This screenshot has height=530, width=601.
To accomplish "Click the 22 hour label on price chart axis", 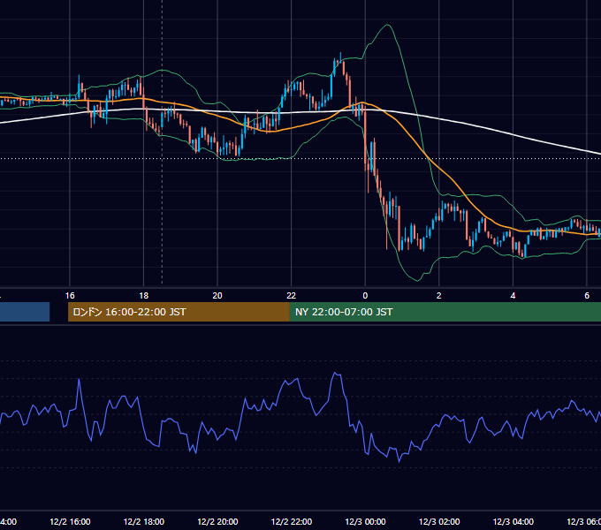I will [x=292, y=296].
